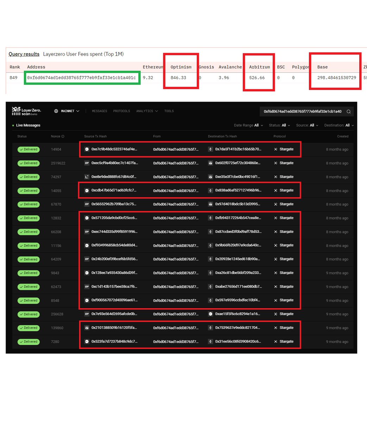Click the Query results tab link

pyautogui.click(x=24, y=54)
